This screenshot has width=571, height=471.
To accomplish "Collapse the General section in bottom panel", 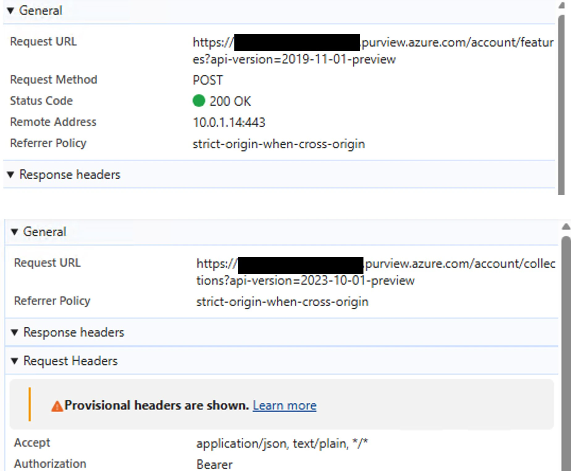I will [15, 232].
